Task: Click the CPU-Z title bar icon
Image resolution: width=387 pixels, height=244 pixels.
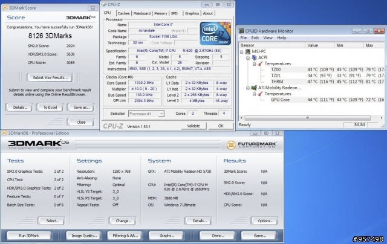Action: [104, 4]
